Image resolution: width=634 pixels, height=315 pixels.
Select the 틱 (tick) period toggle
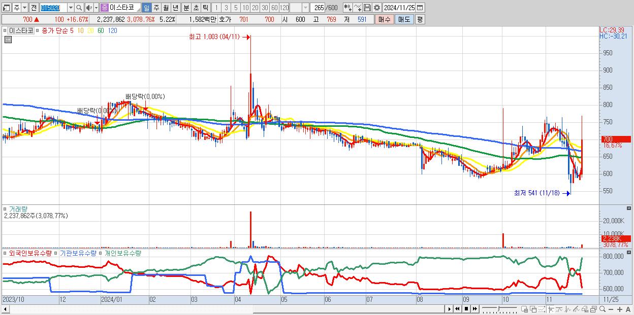pyautogui.click(x=205, y=8)
